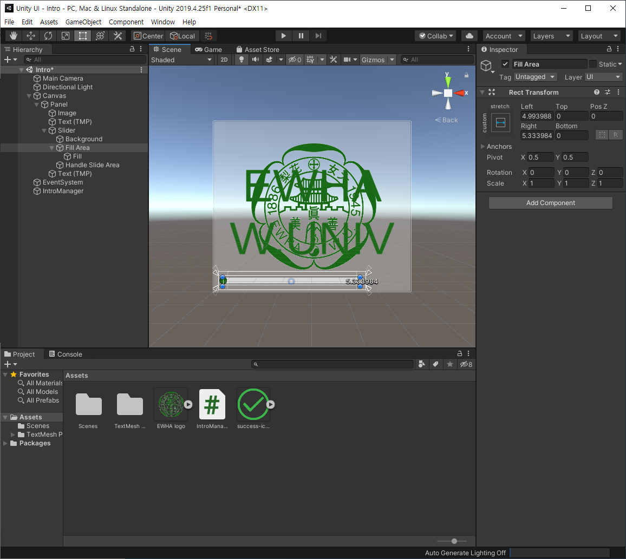Open Account dropdown
This screenshot has width=626, height=559.
pyautogui.click(x=504, y=36)
